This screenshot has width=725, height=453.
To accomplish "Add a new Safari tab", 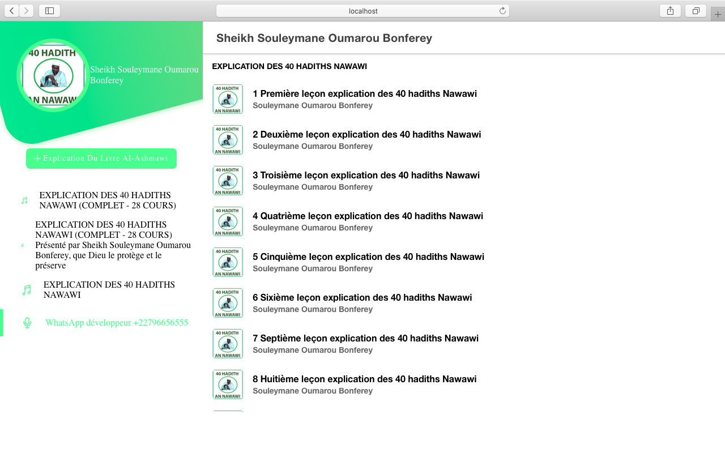I will (718, 14).
